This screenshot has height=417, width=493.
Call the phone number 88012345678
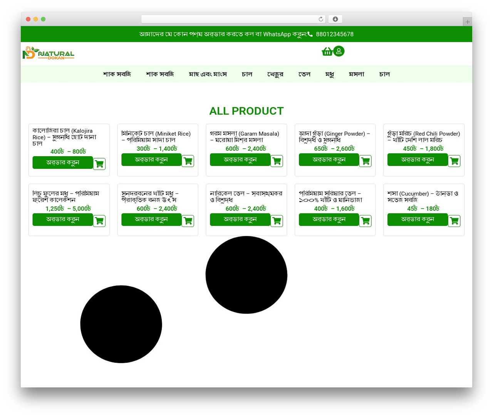pyautogui.click(x=335, y=34)
